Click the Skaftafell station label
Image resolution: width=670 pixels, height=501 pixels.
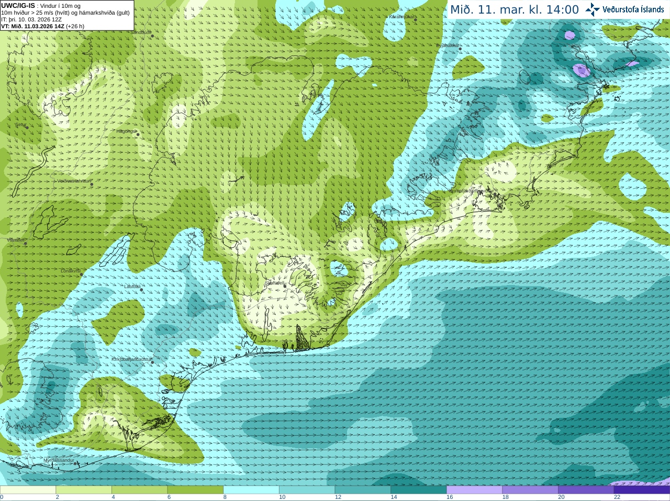274,283
